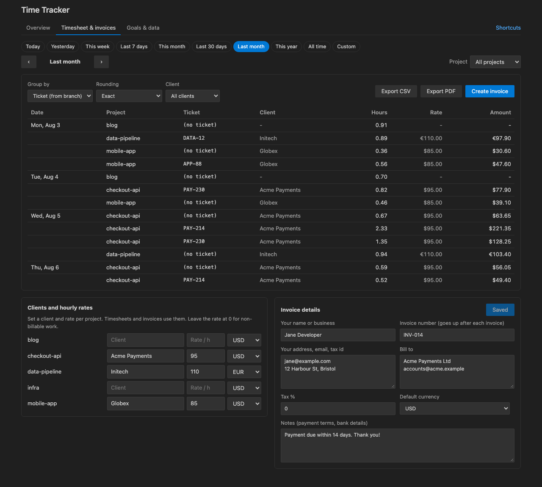Focus the infra Rate / h field

point(206,388)
